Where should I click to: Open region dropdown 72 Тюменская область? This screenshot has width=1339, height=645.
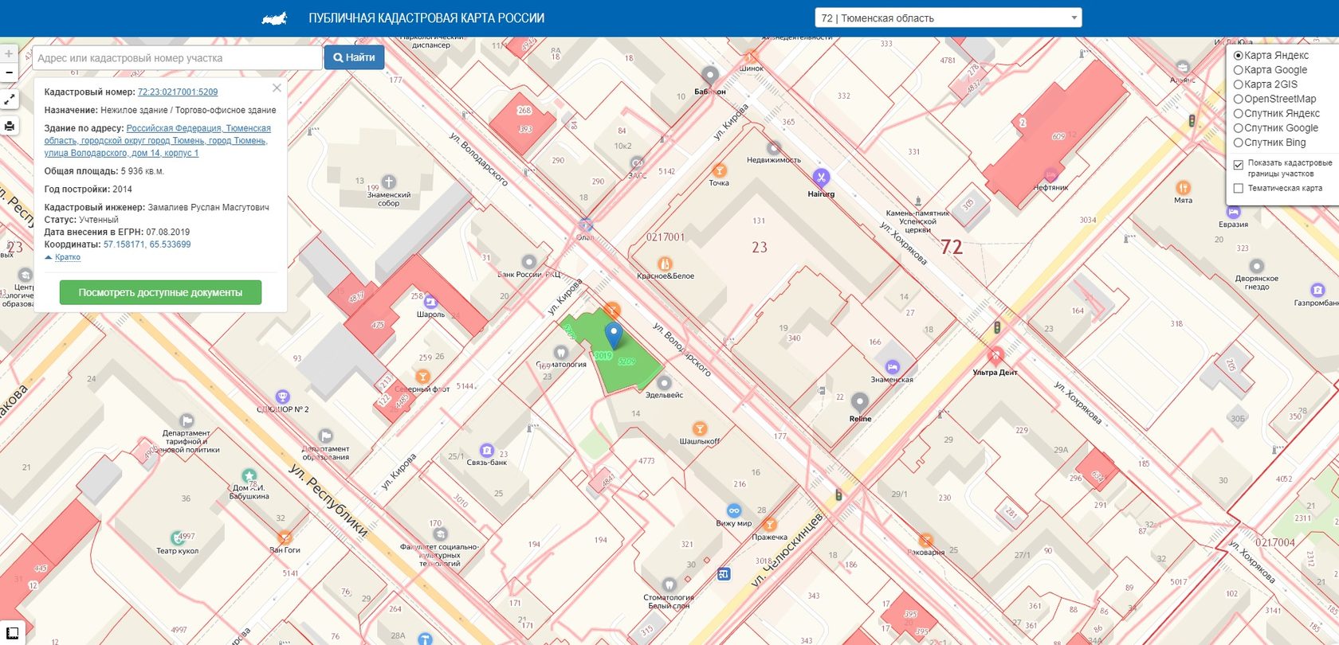coord(948,18)
